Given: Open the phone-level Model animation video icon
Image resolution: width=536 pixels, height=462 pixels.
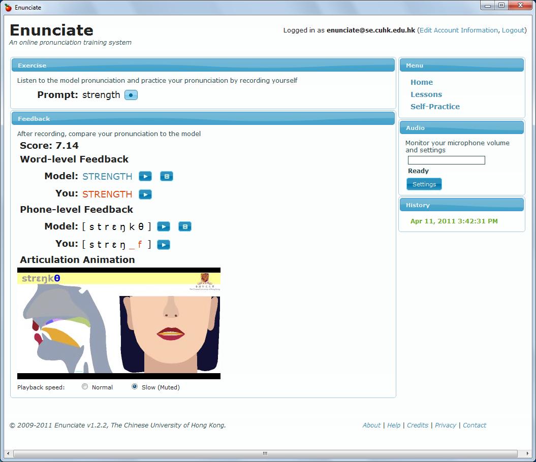Looking at the screenshot, I should point(185,226).
